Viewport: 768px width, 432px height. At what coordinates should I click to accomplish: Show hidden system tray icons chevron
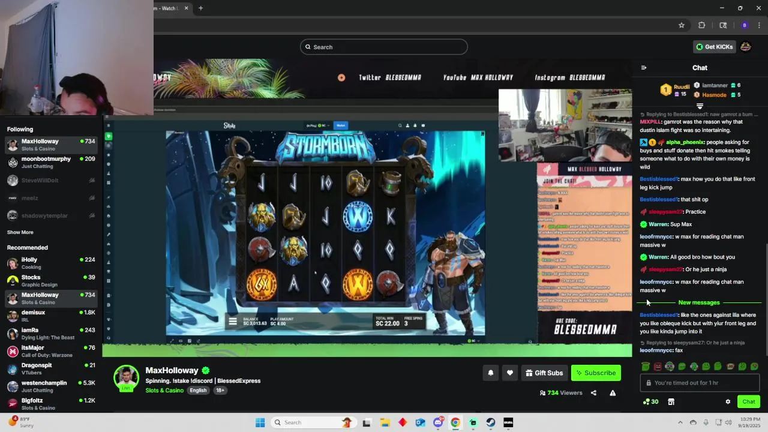(x=680, y=422)
